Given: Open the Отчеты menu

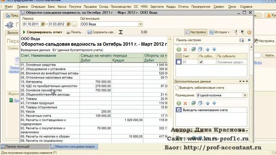Looking at the screenshot, I should tap(183, 7).
